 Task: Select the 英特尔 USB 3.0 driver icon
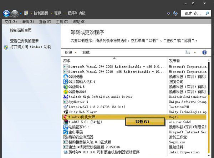pos(66,152)
